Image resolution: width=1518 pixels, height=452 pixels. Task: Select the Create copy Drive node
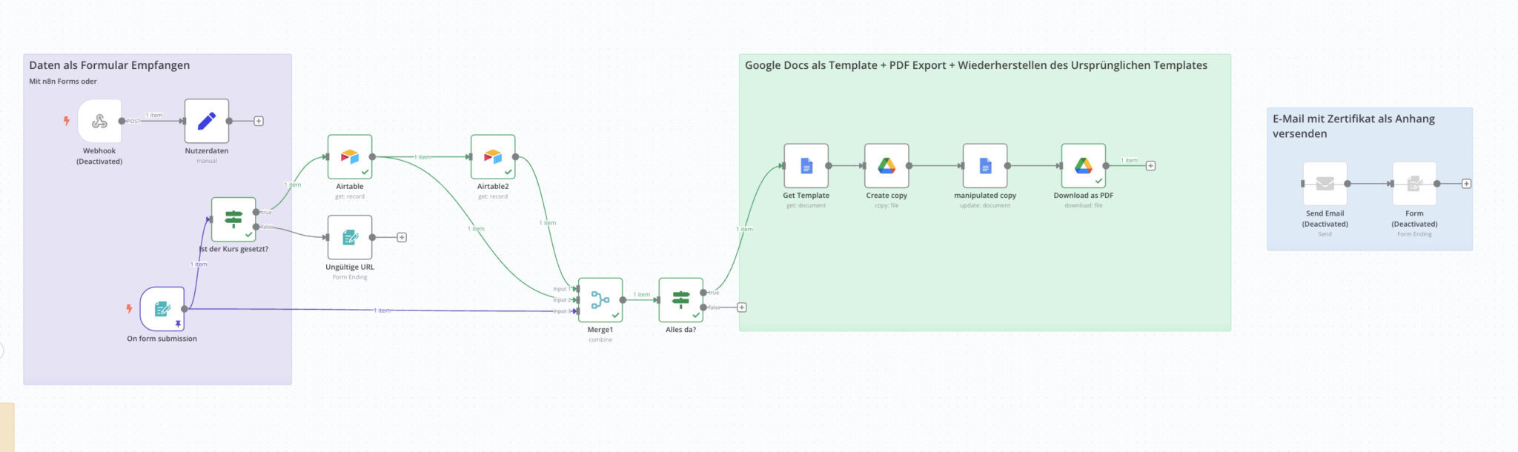click(x=886, y=166)
